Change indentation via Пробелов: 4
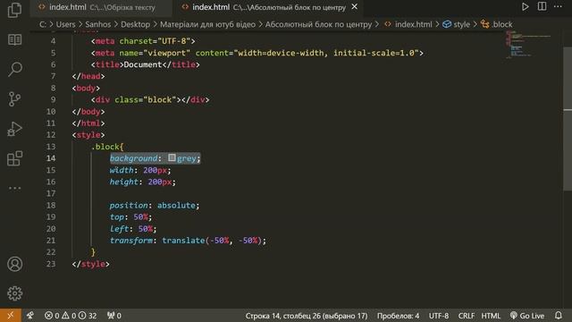 [x=398, y=316]
